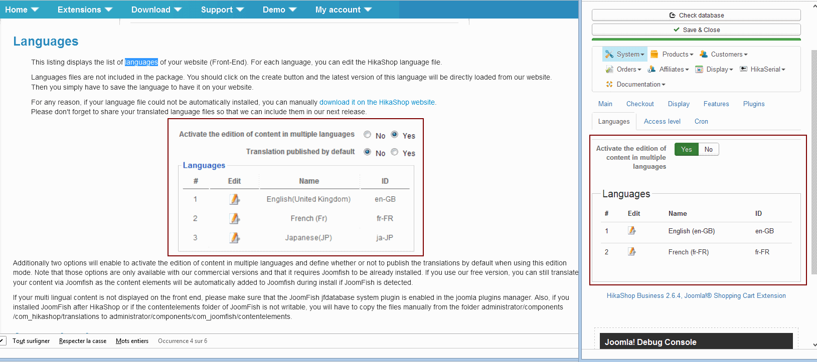Click the Orders notepad icon
817x362 pixels.
pyautogui.click(x=609, y=69)
